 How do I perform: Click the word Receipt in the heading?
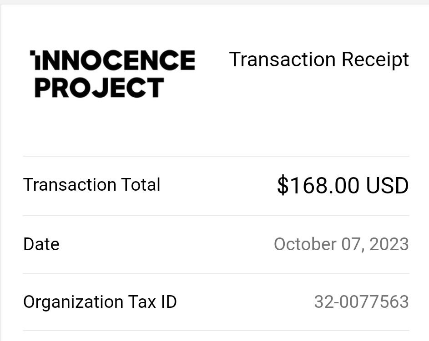coord(375,60)
